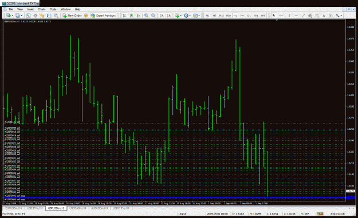Select the M30 timeframe button
The image size is (358, 218).
(x=229, y=15)
